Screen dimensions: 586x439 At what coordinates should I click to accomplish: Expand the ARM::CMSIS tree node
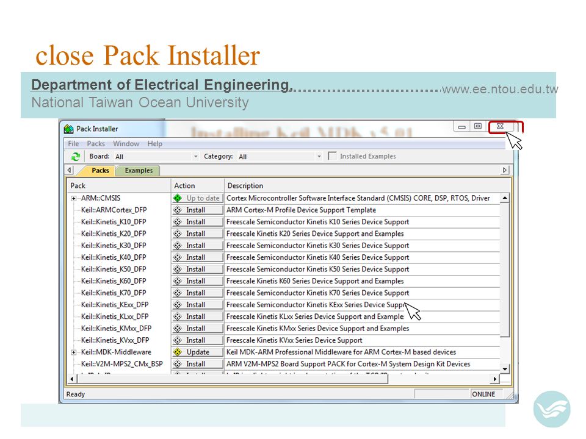(74, 199)
